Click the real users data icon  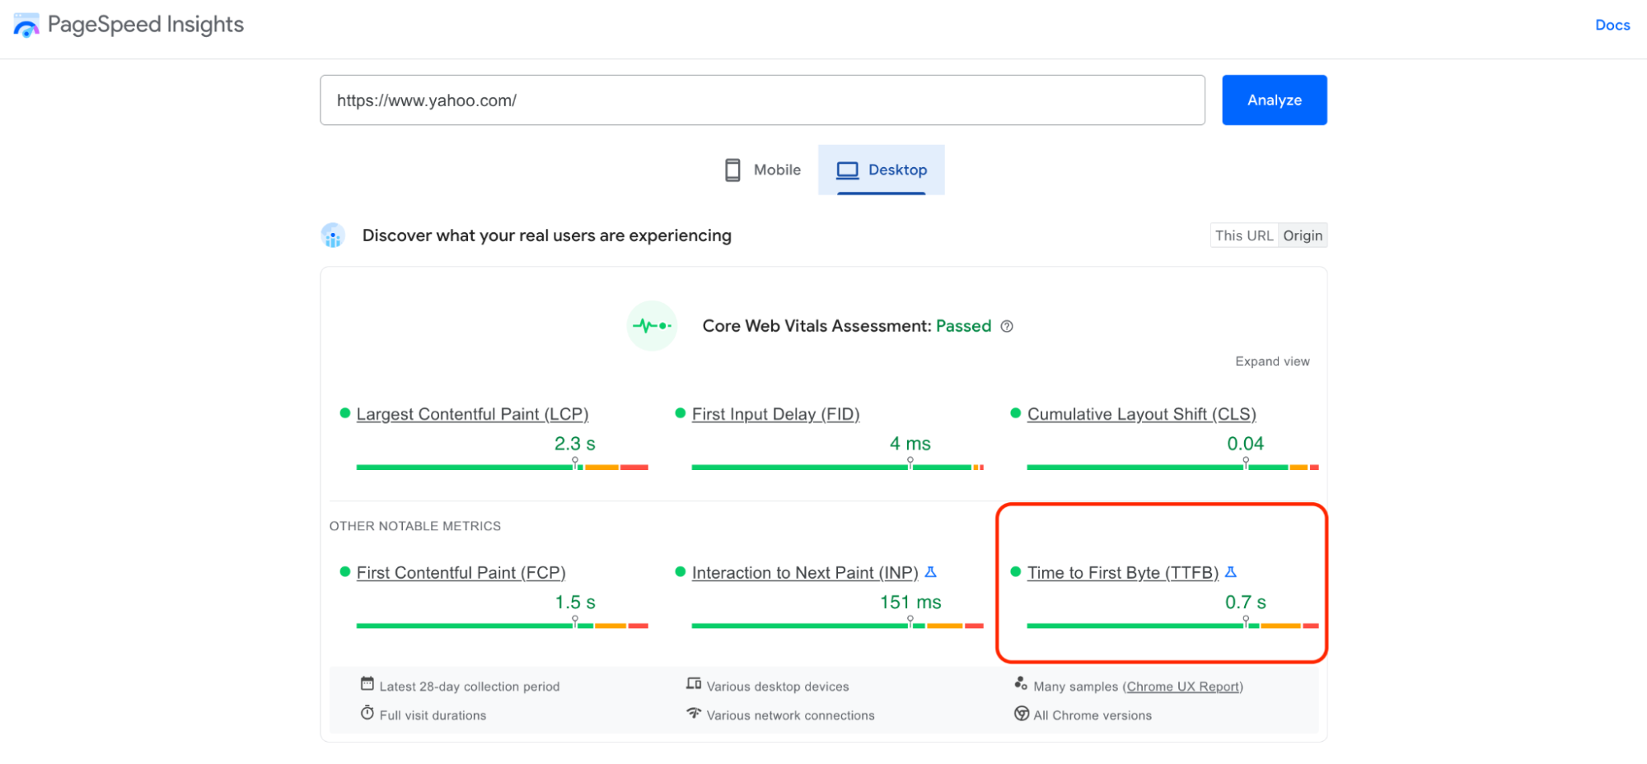(333, 235)
